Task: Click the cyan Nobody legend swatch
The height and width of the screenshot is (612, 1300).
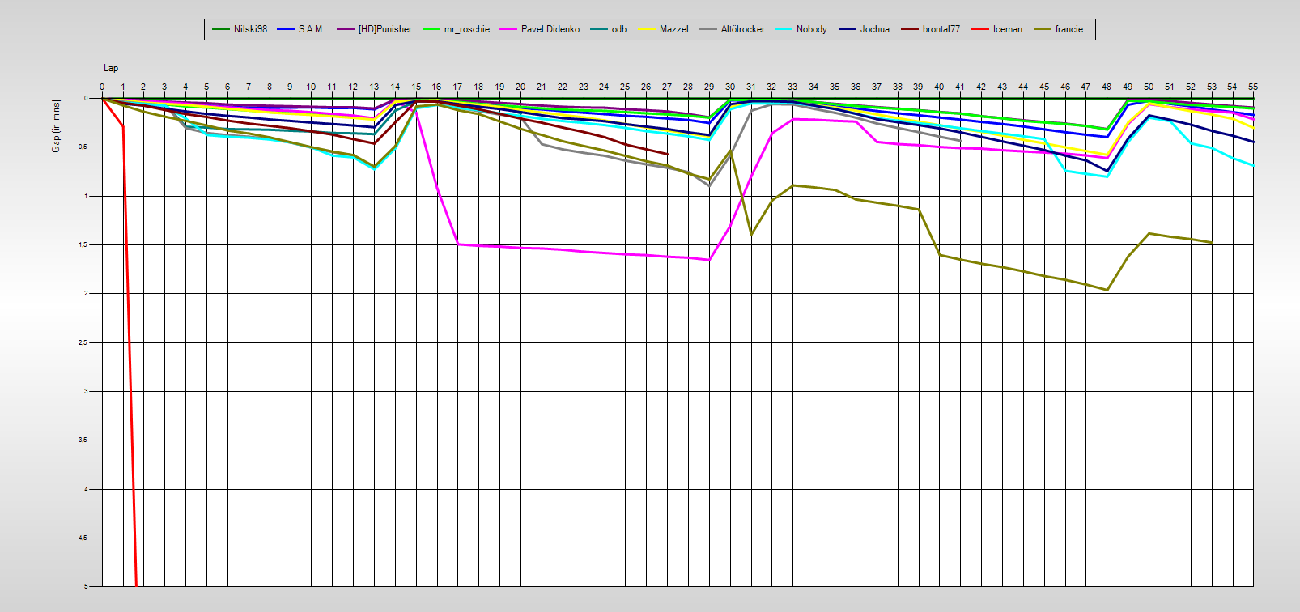Action: pos(784,29)
